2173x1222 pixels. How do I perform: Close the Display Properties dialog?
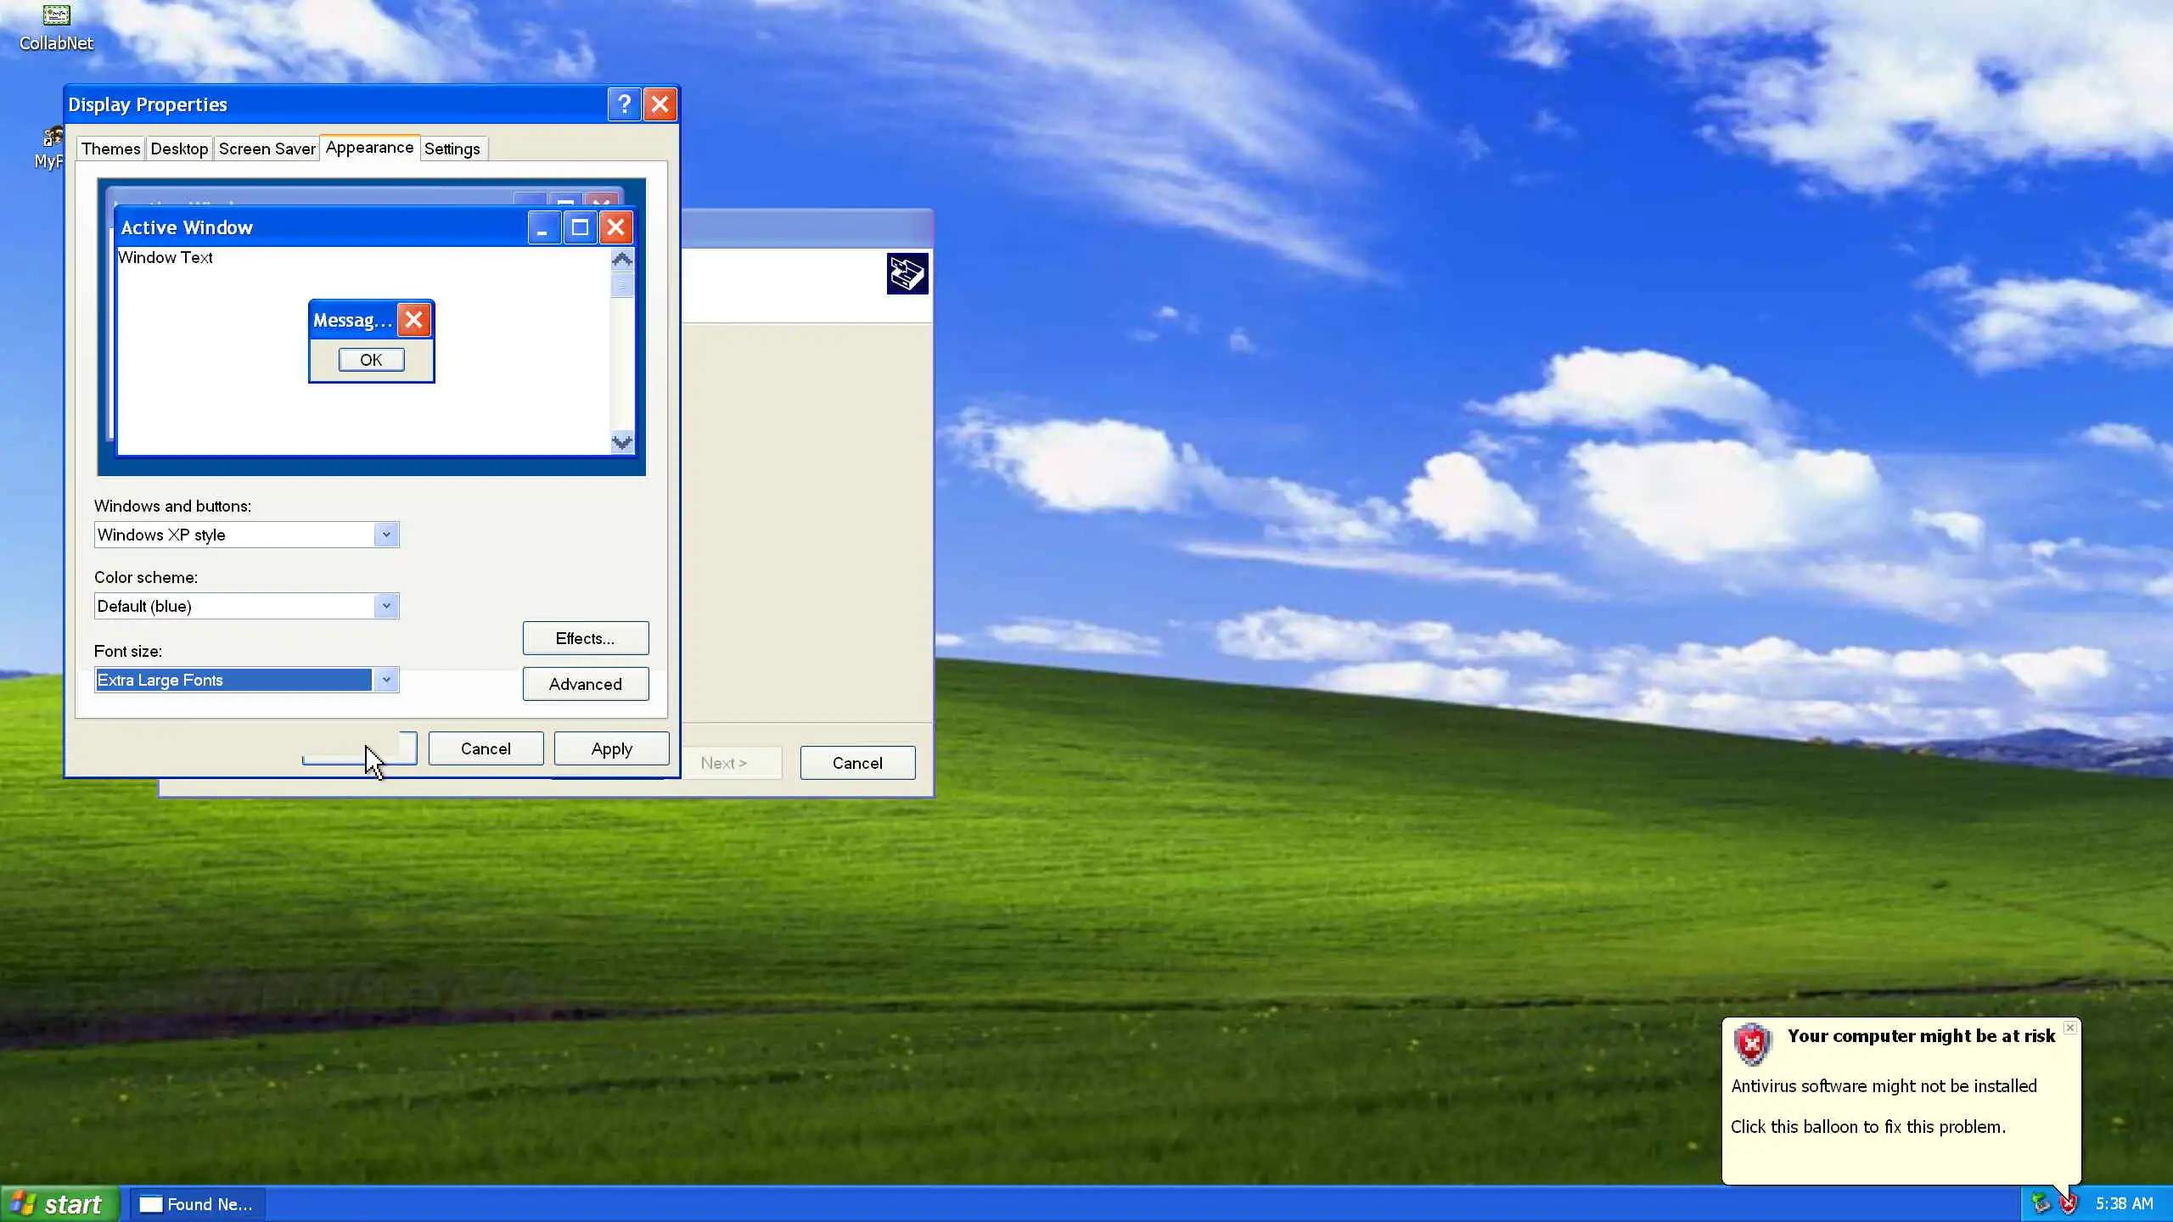[660, 104]
